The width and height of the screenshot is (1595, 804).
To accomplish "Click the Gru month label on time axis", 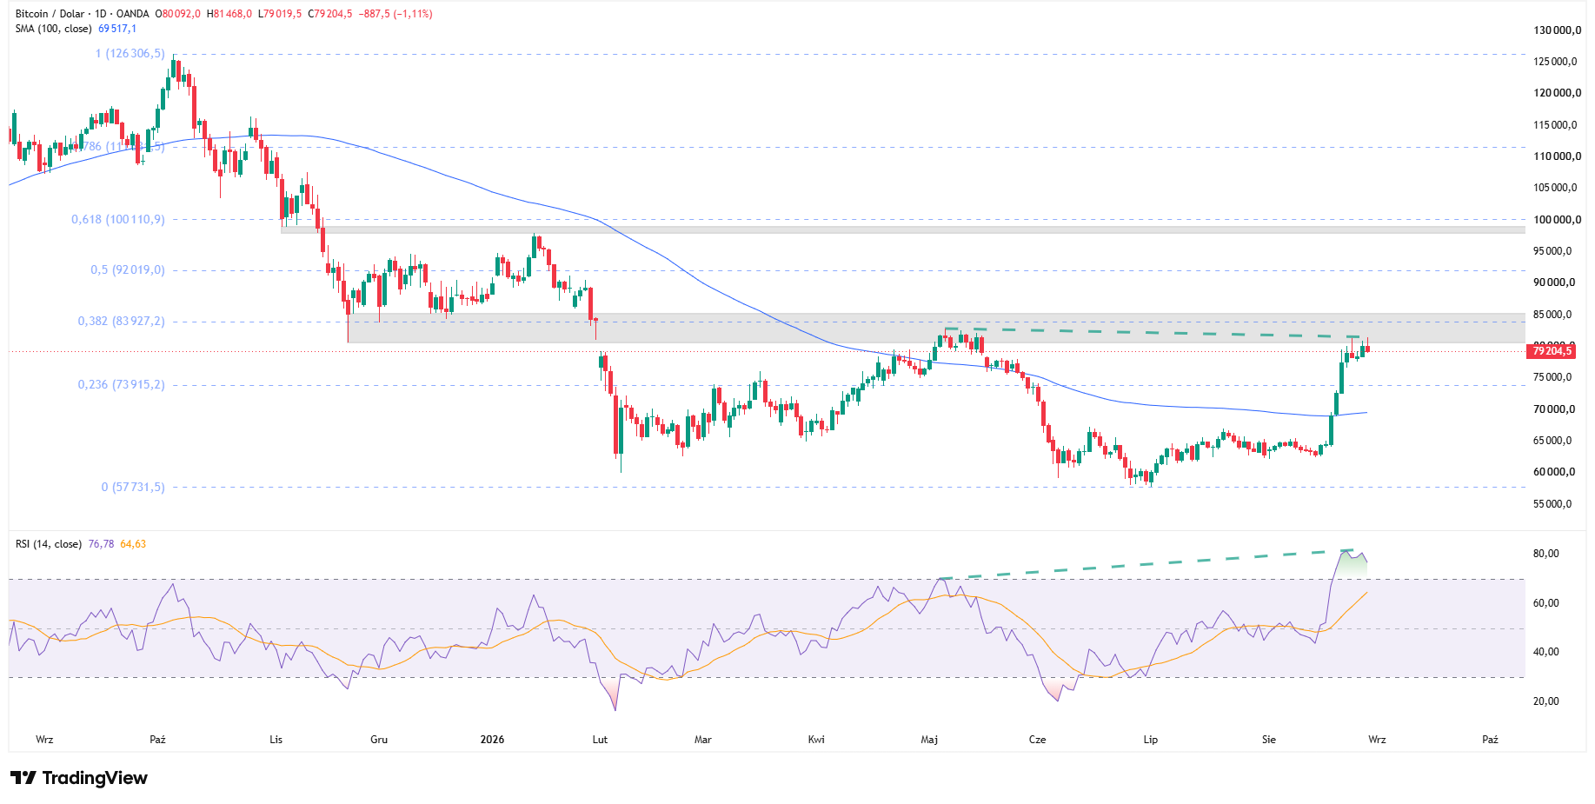I will (379, 740).
